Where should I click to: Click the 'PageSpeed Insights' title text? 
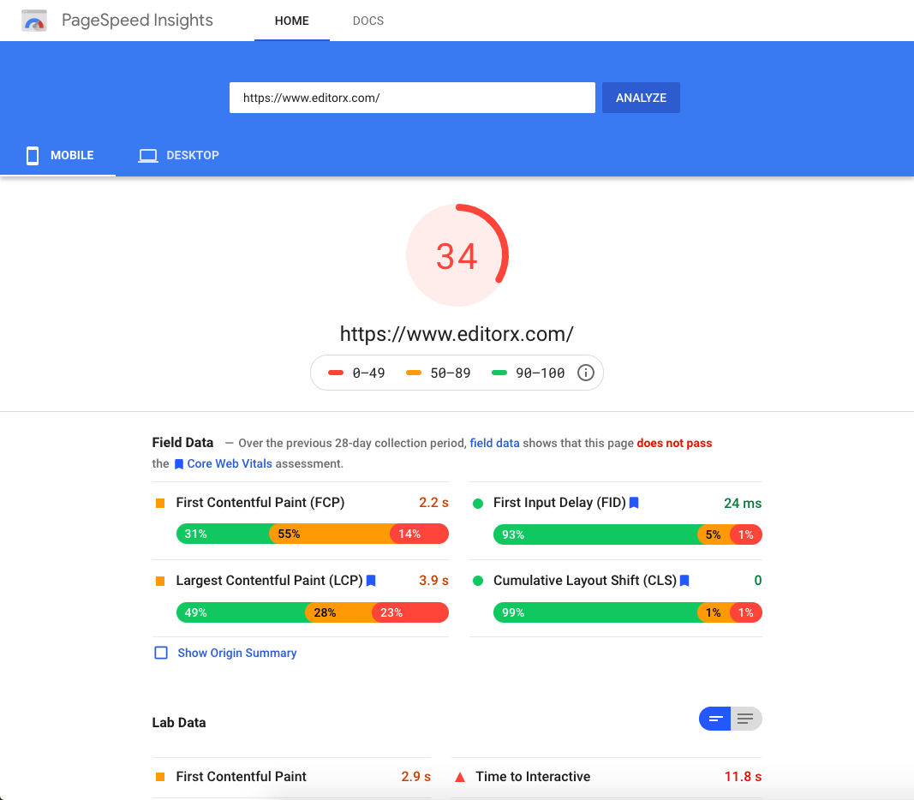tap(137, 21)
